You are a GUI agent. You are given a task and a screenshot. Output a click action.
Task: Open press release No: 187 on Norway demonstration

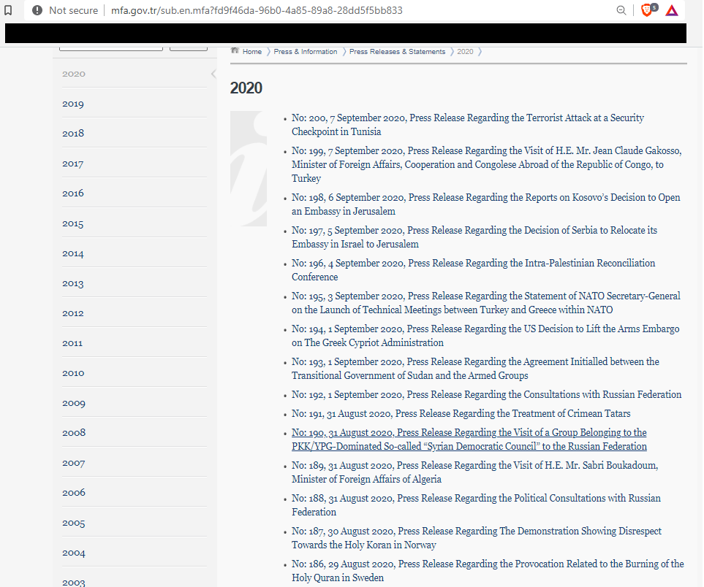[477, 537]
